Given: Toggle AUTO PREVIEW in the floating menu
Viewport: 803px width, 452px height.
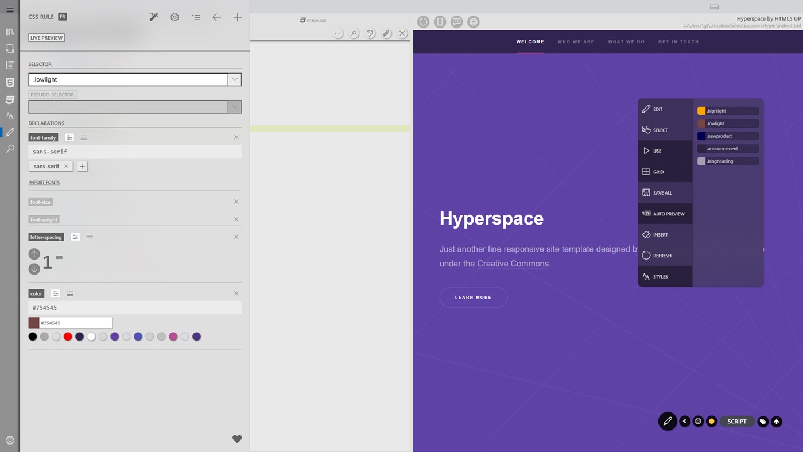Looking at the screenshot, I should [665, 214].
